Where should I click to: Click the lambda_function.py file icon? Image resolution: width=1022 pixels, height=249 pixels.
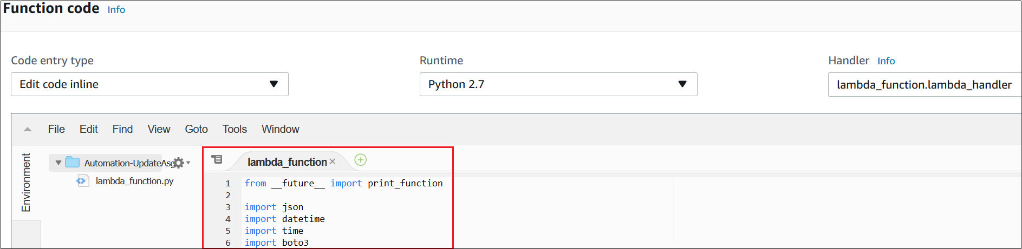[x=82, y=181]
